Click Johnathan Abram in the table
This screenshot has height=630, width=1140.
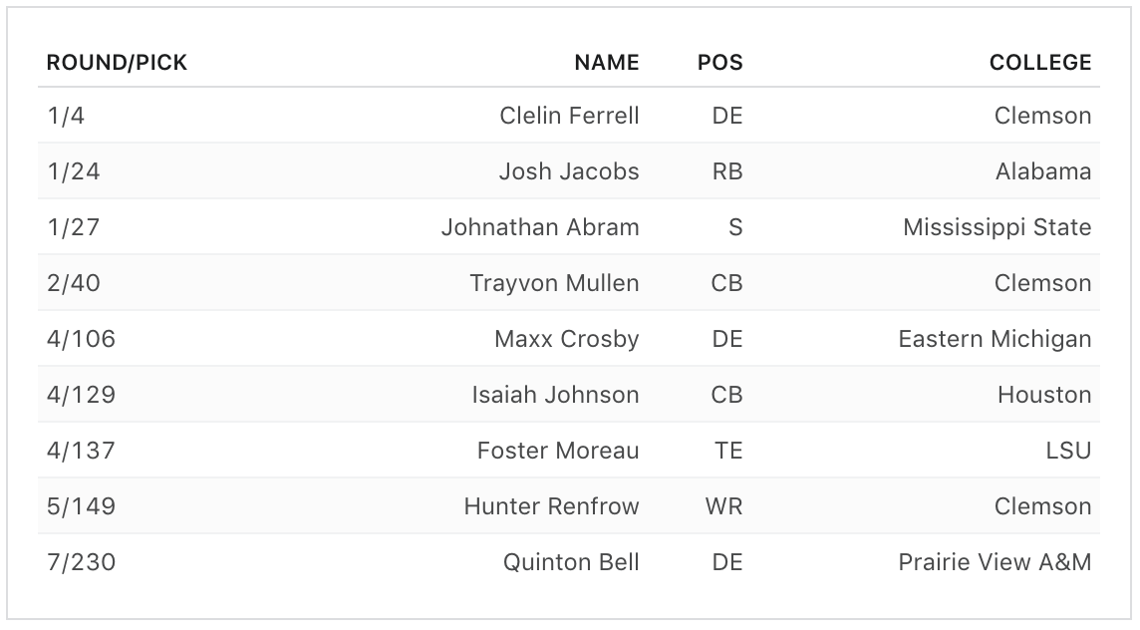point(540,227)
